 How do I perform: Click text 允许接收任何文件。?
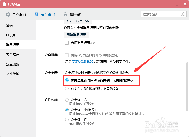tap(83, 124)
